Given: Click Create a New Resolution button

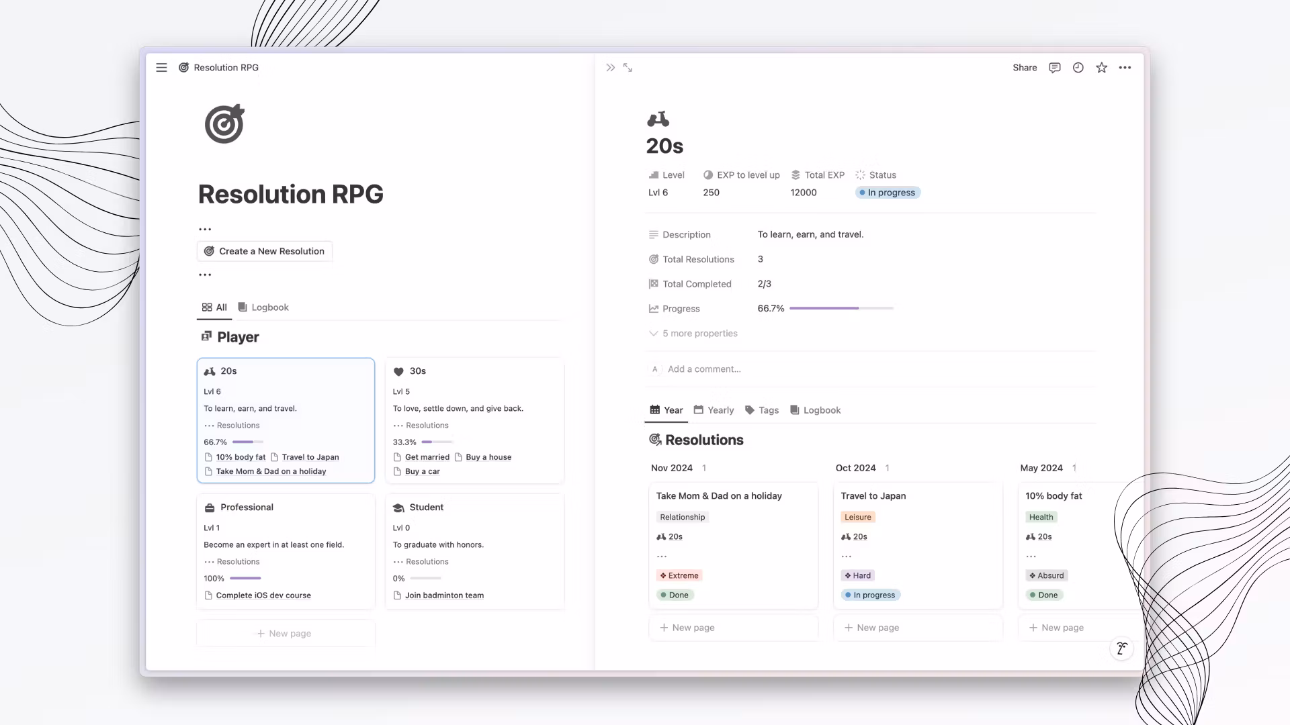Looking at the screenshot, I should coord(264,251).
